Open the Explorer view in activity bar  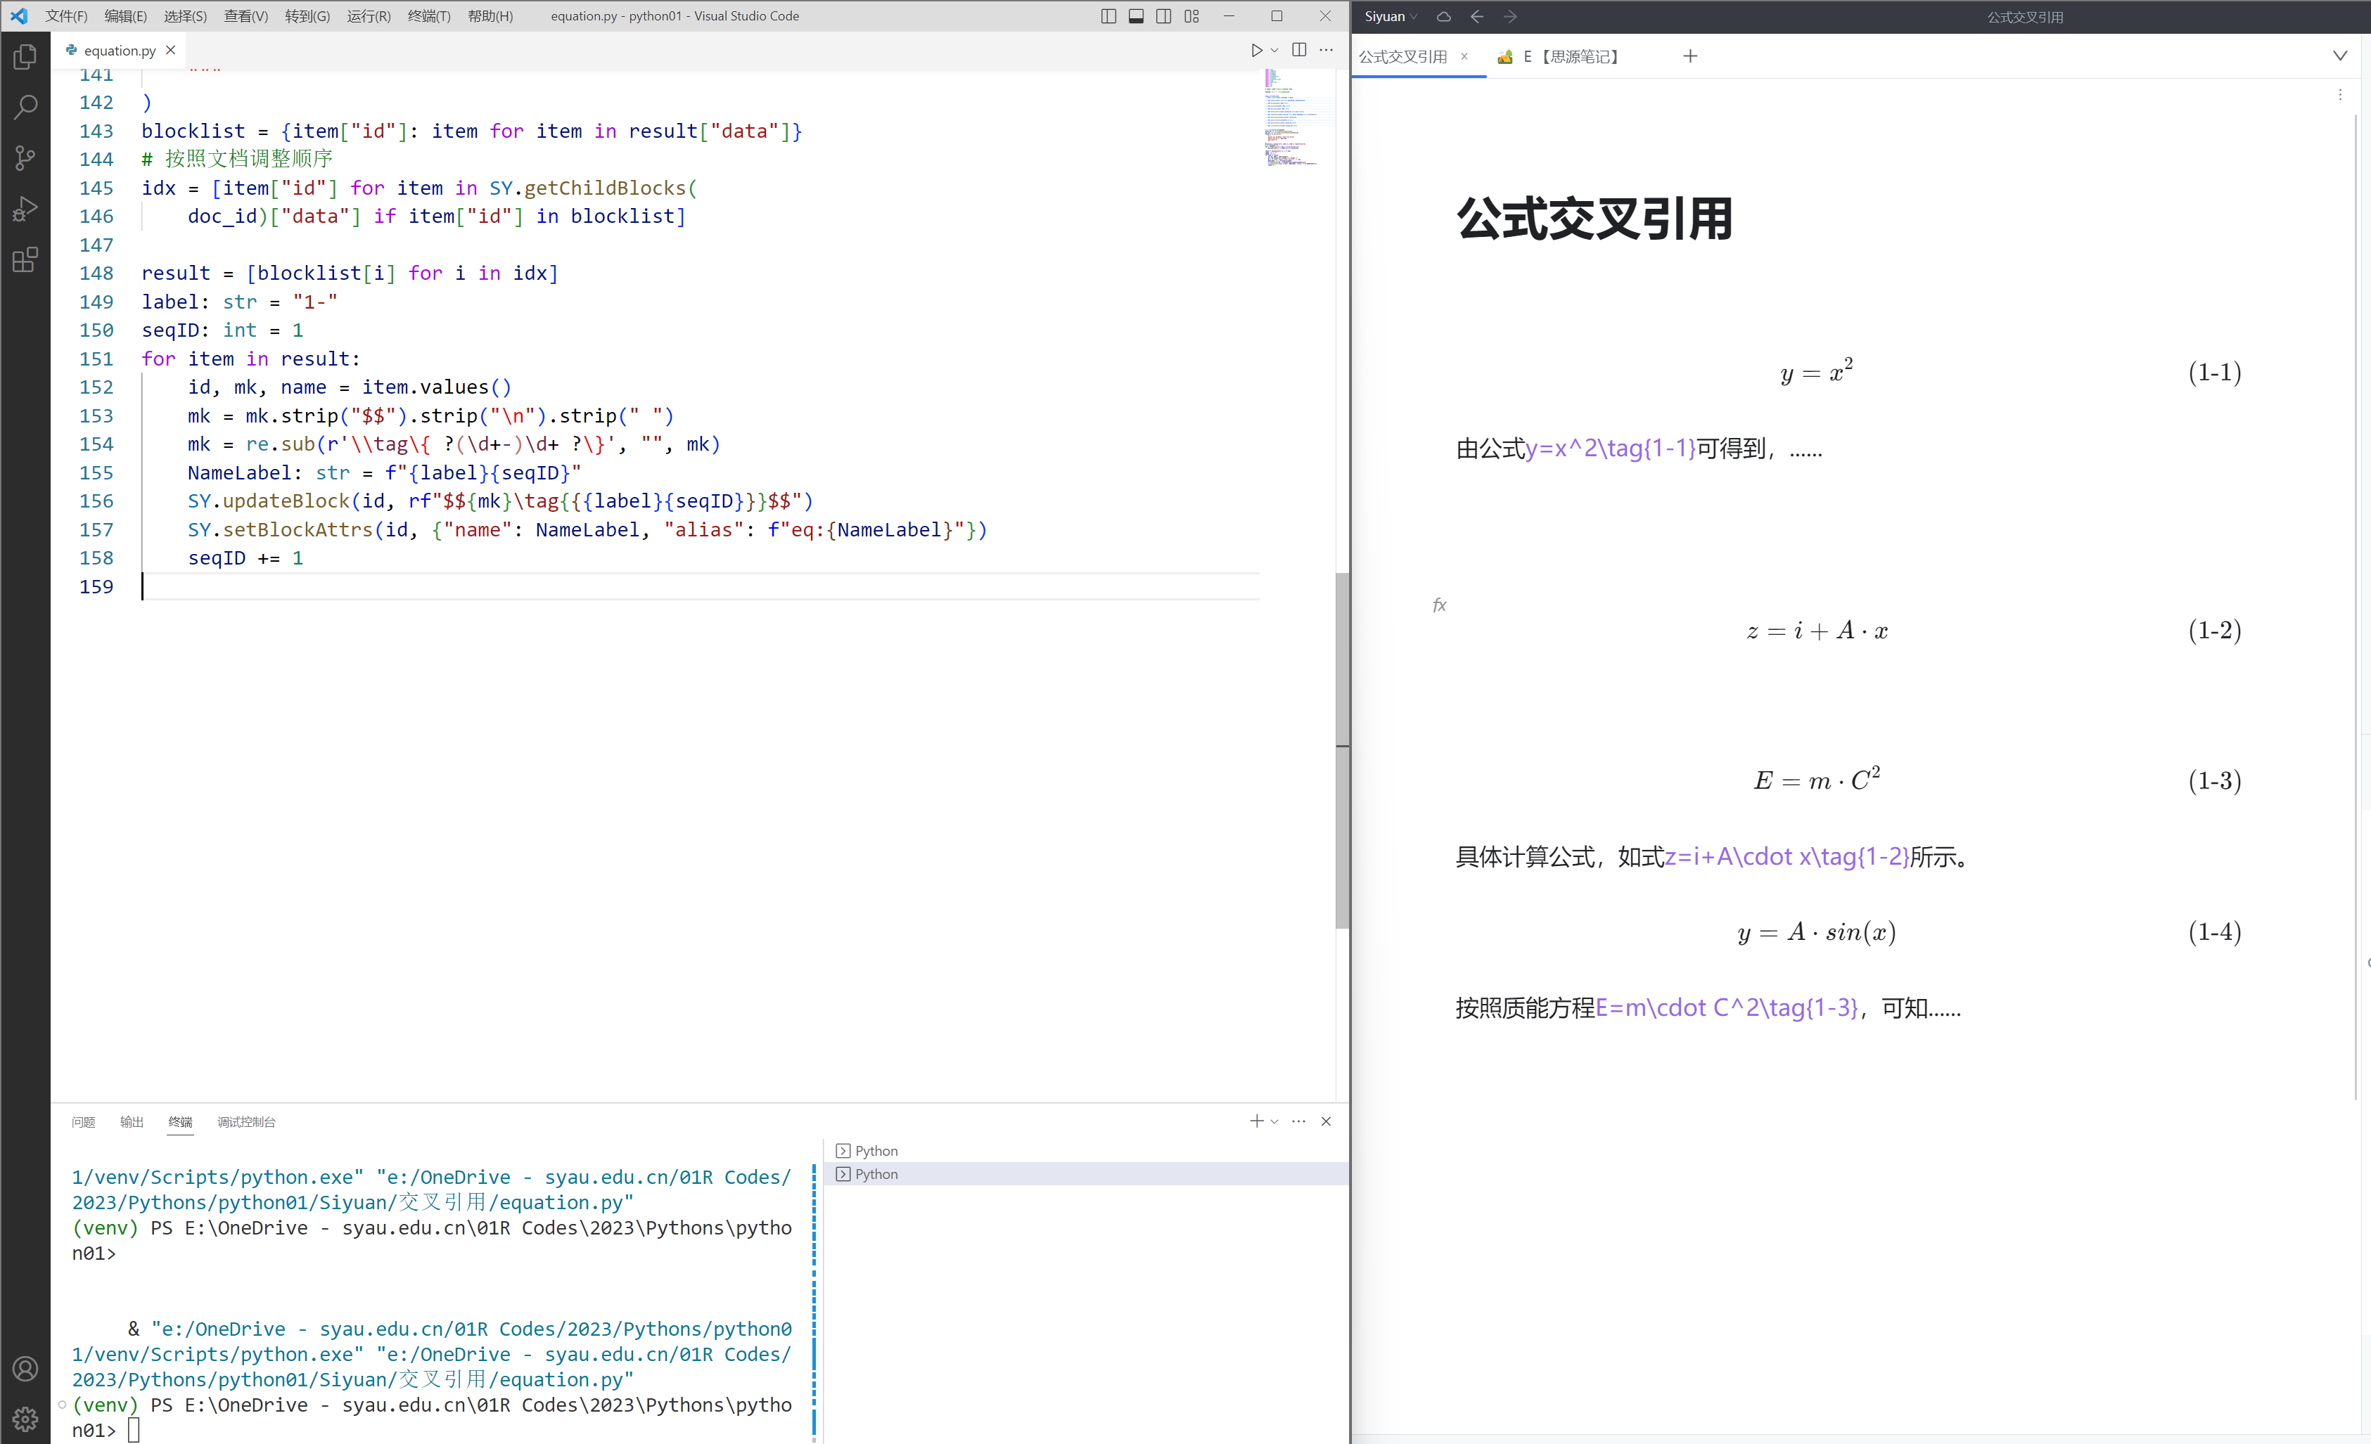(26, 57)
